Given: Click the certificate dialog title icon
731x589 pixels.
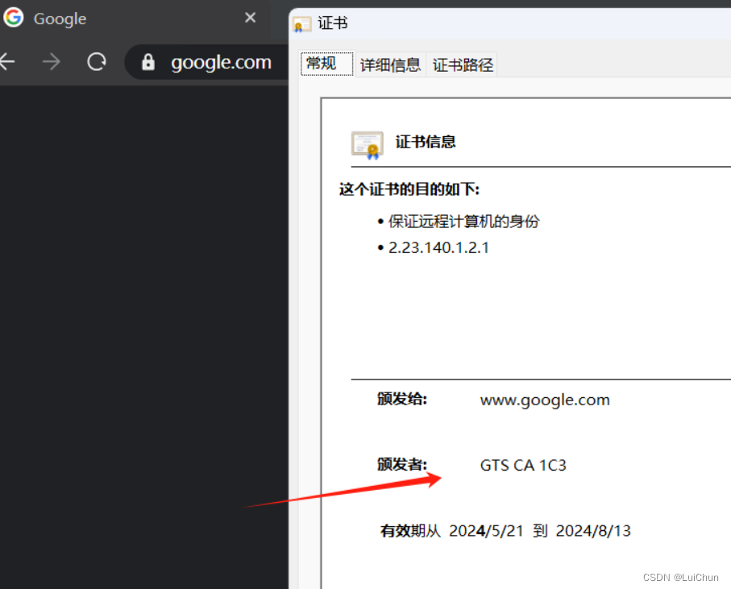Looking at the screenshot, I should tap(301, 24).
